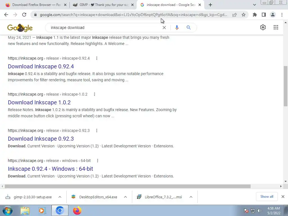
Task: Select the inkscape download Google Search tab
Action: [170, 5]
